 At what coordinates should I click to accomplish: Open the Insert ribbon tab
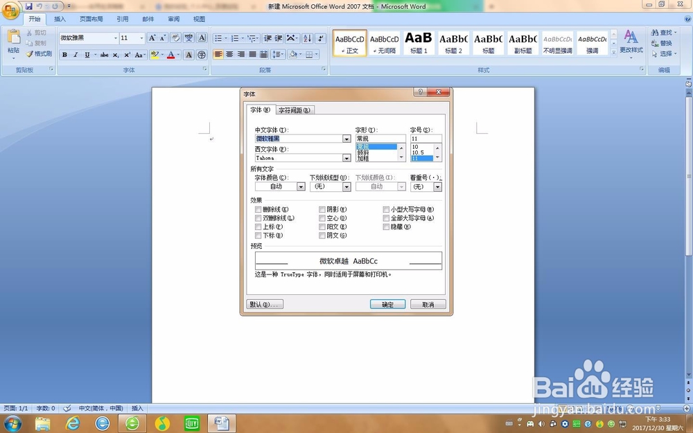pos(60,19)
